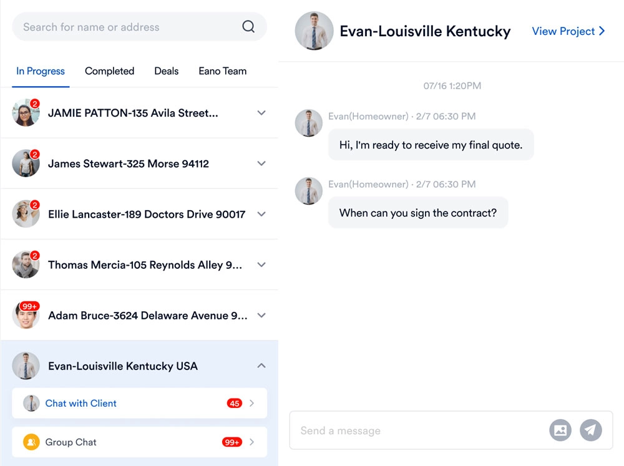Click the attach image icon

[x=560, y=430]
